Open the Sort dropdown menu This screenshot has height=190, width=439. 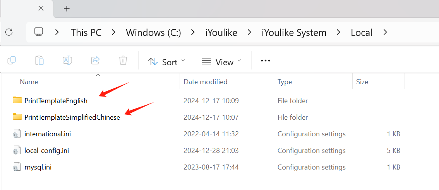point(166,62)
